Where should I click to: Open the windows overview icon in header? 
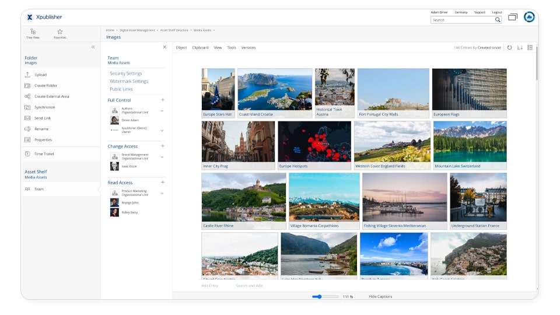point(513,17)
